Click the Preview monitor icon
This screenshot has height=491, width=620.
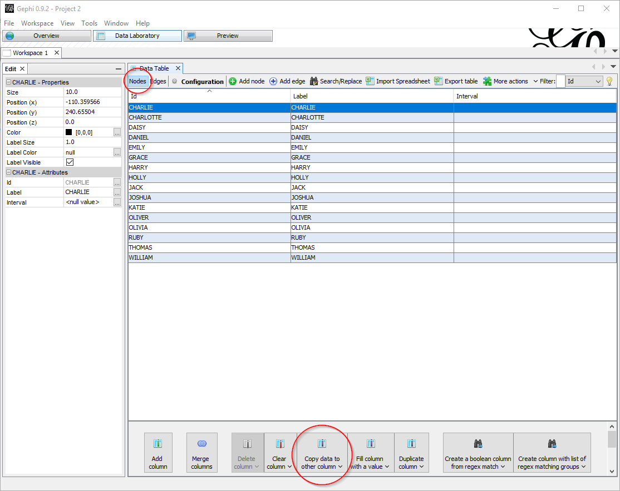pyautogui.click(x=192, y=36)
